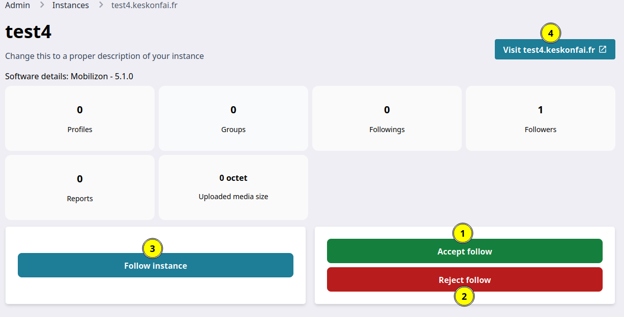Select the Profiles stat card
This screenshot has width=624, height=317.
[80, 118]
